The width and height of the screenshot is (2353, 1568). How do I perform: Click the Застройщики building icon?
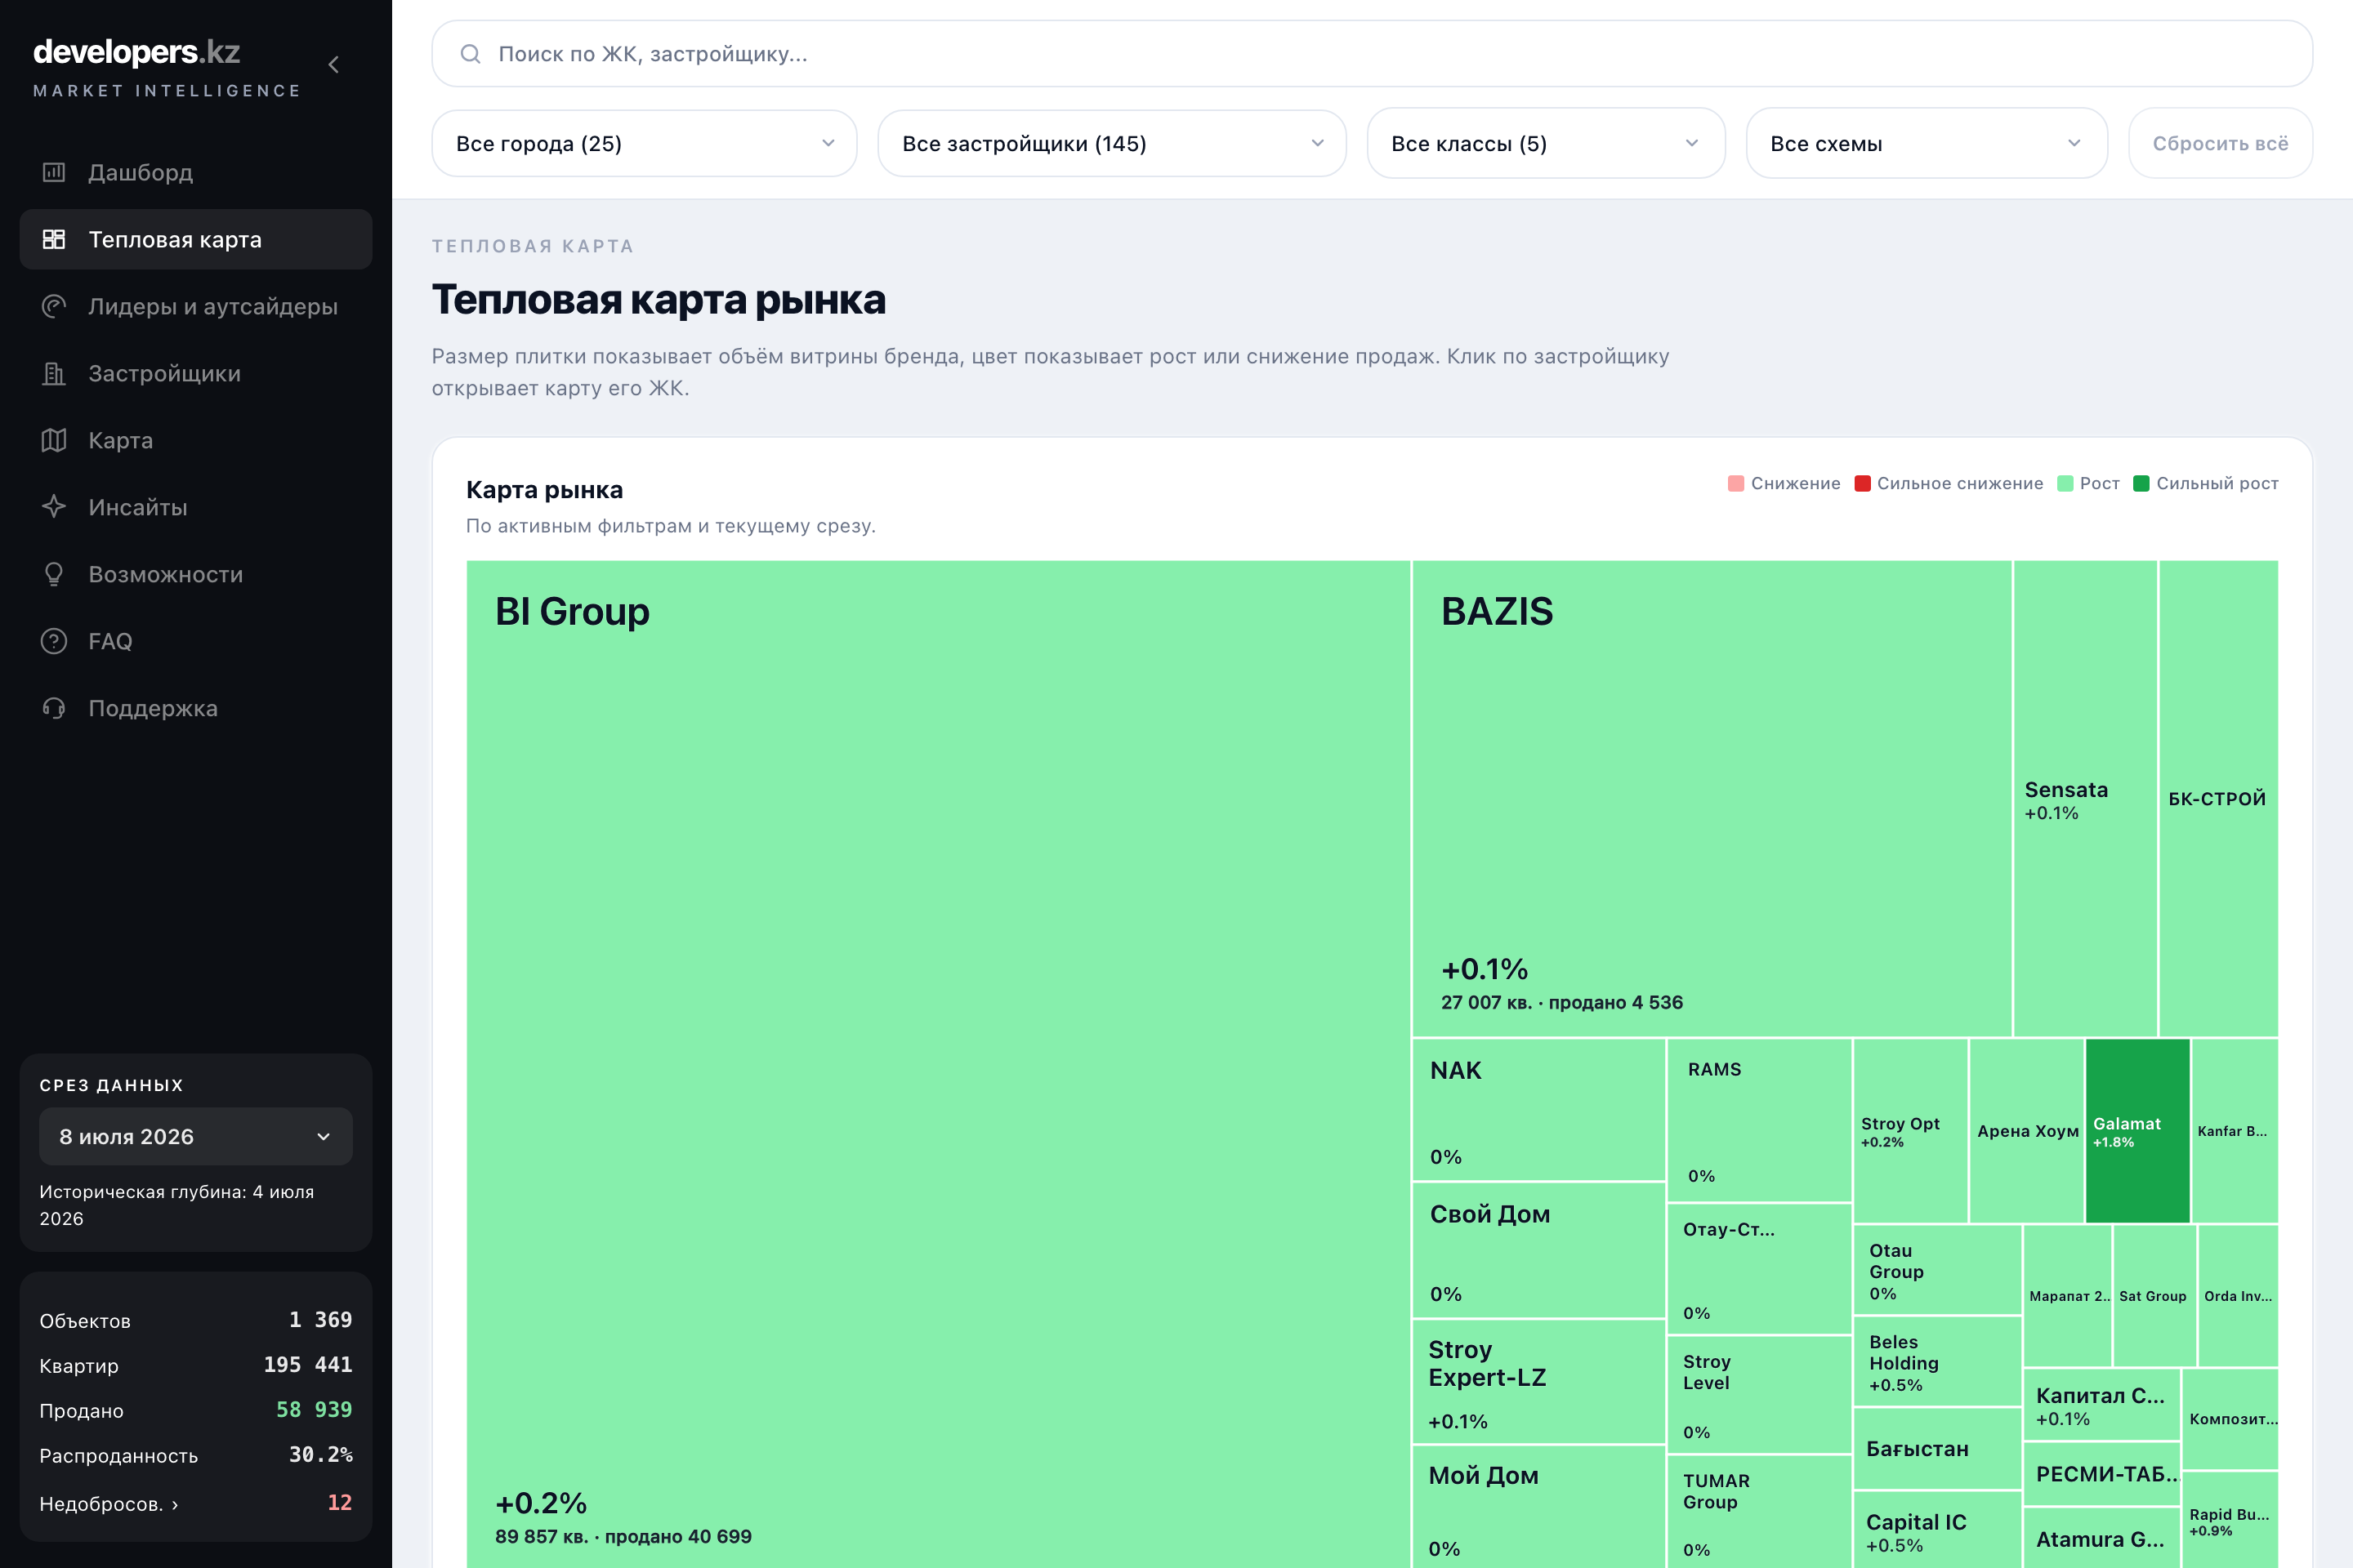pyautogui.click(x=54, y=373)
